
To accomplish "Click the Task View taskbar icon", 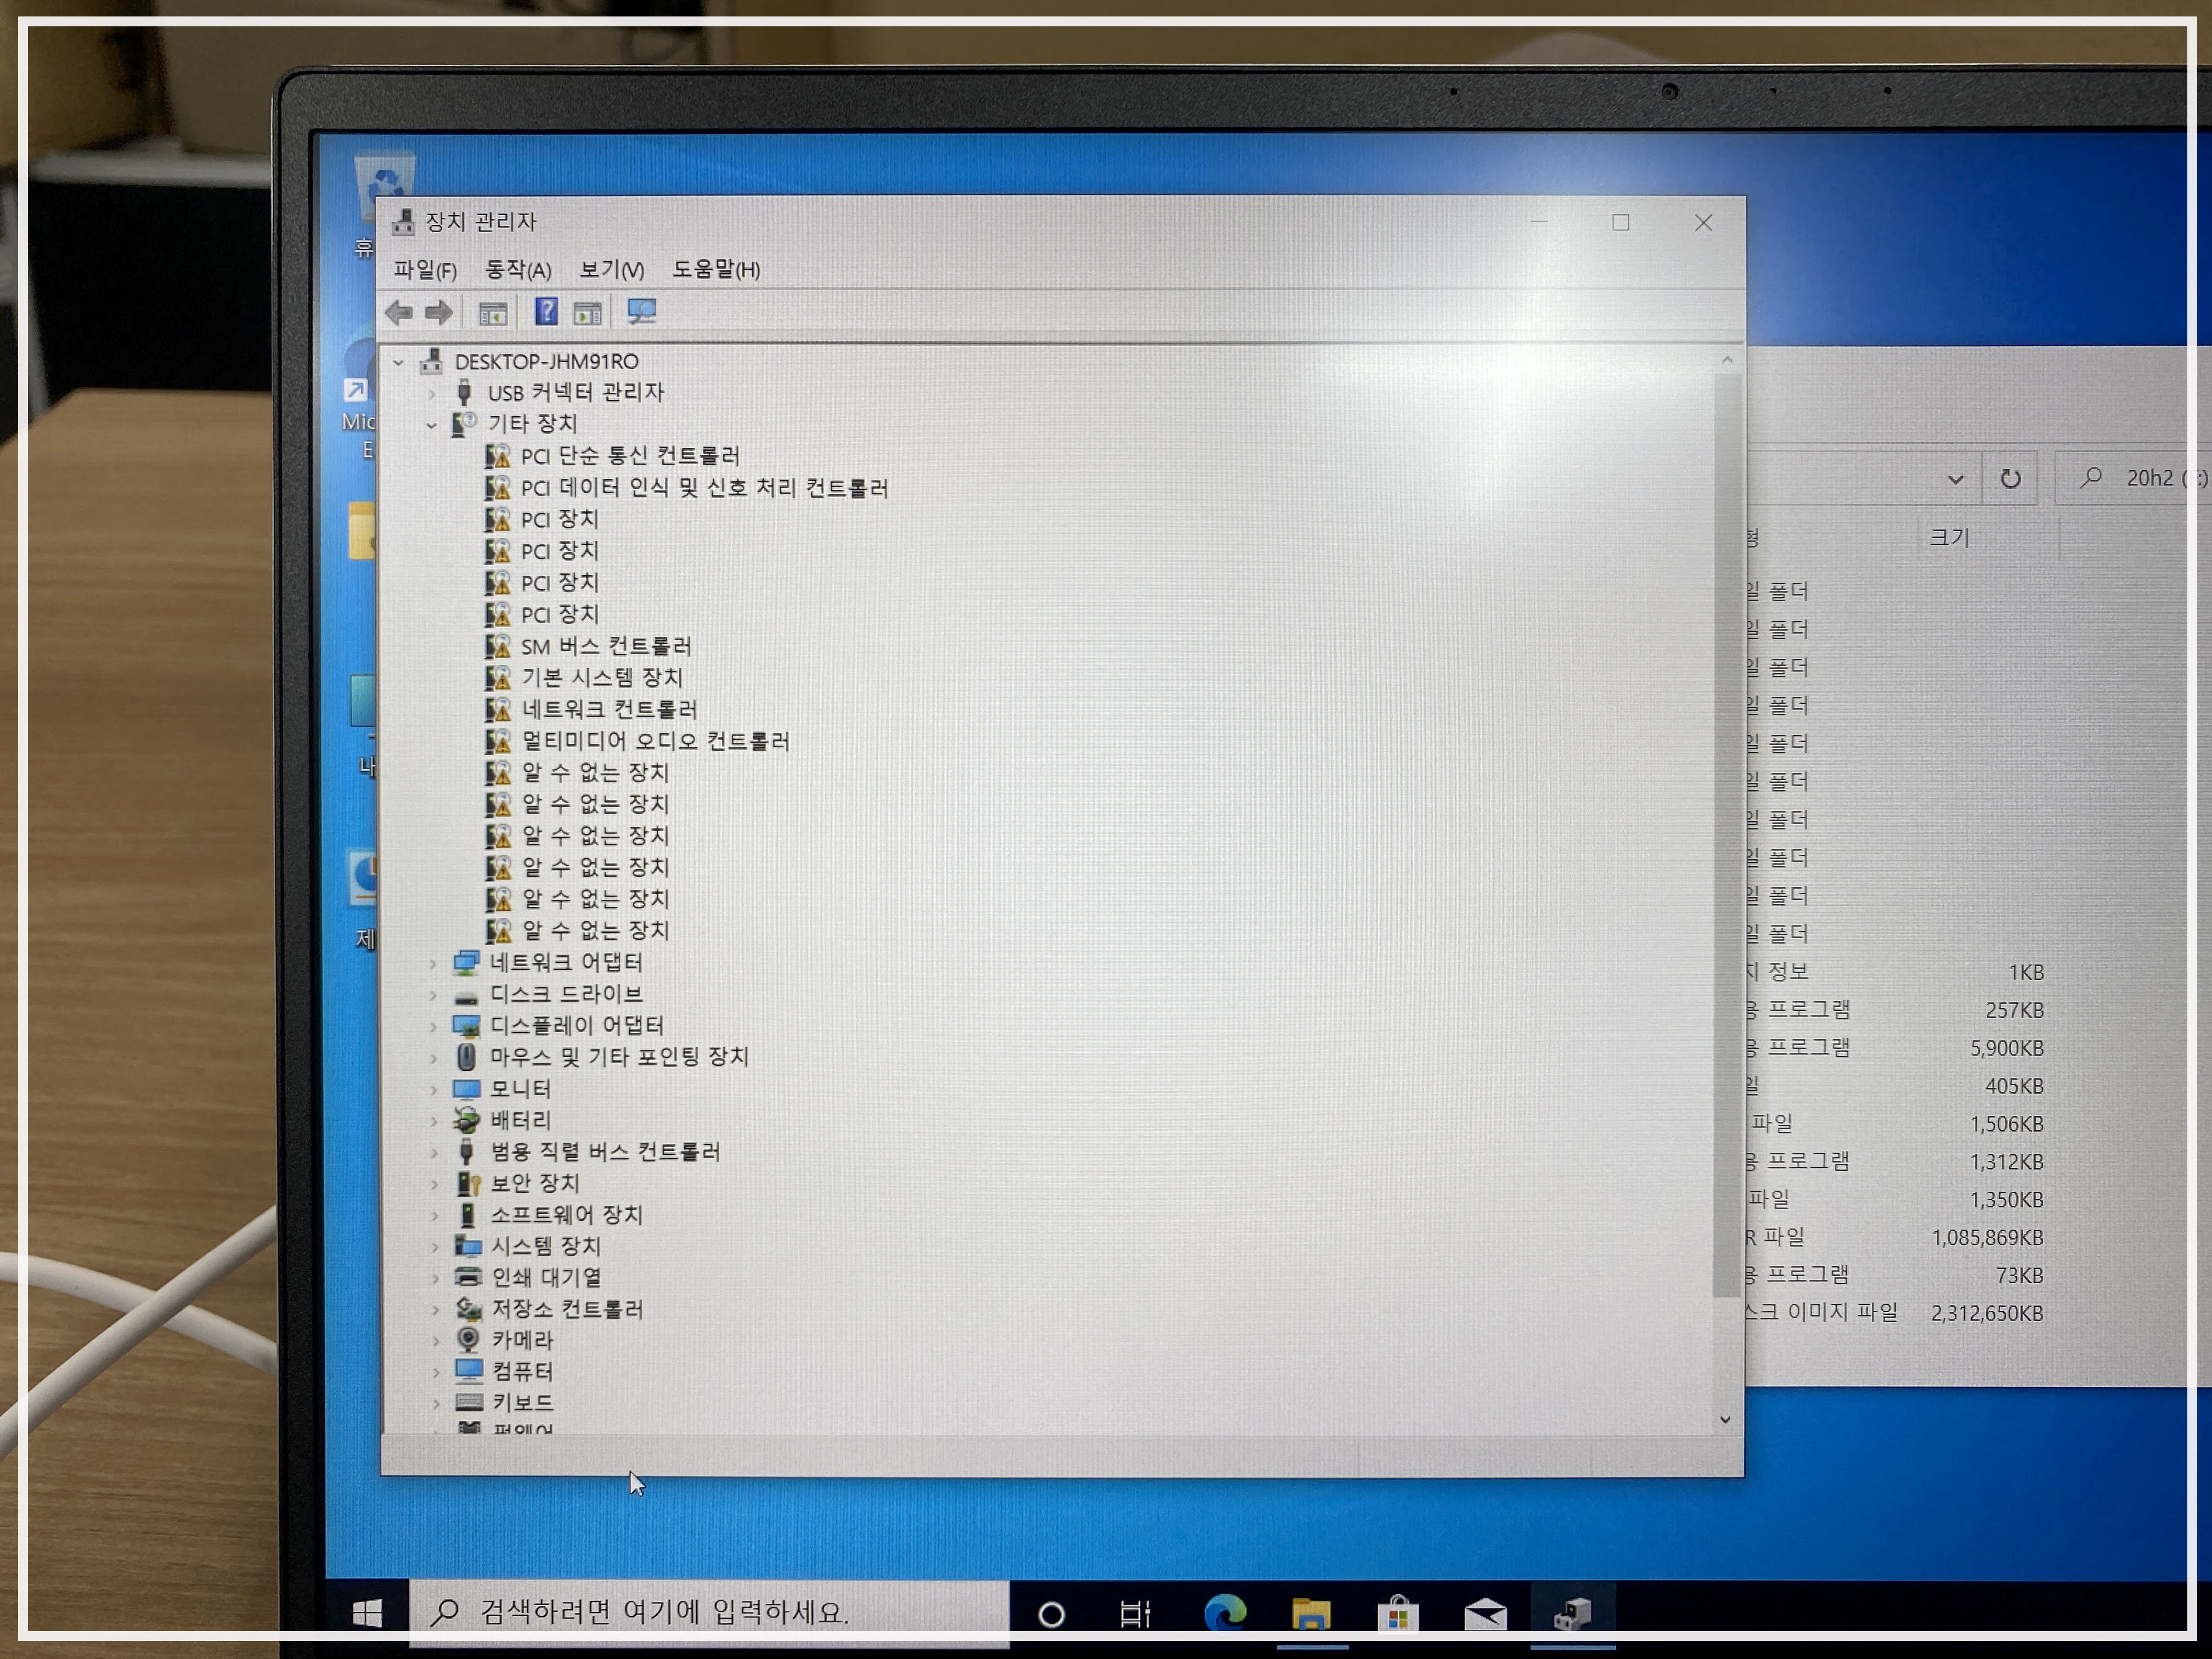I will pyautogui.click(x=1135, y=1613).
